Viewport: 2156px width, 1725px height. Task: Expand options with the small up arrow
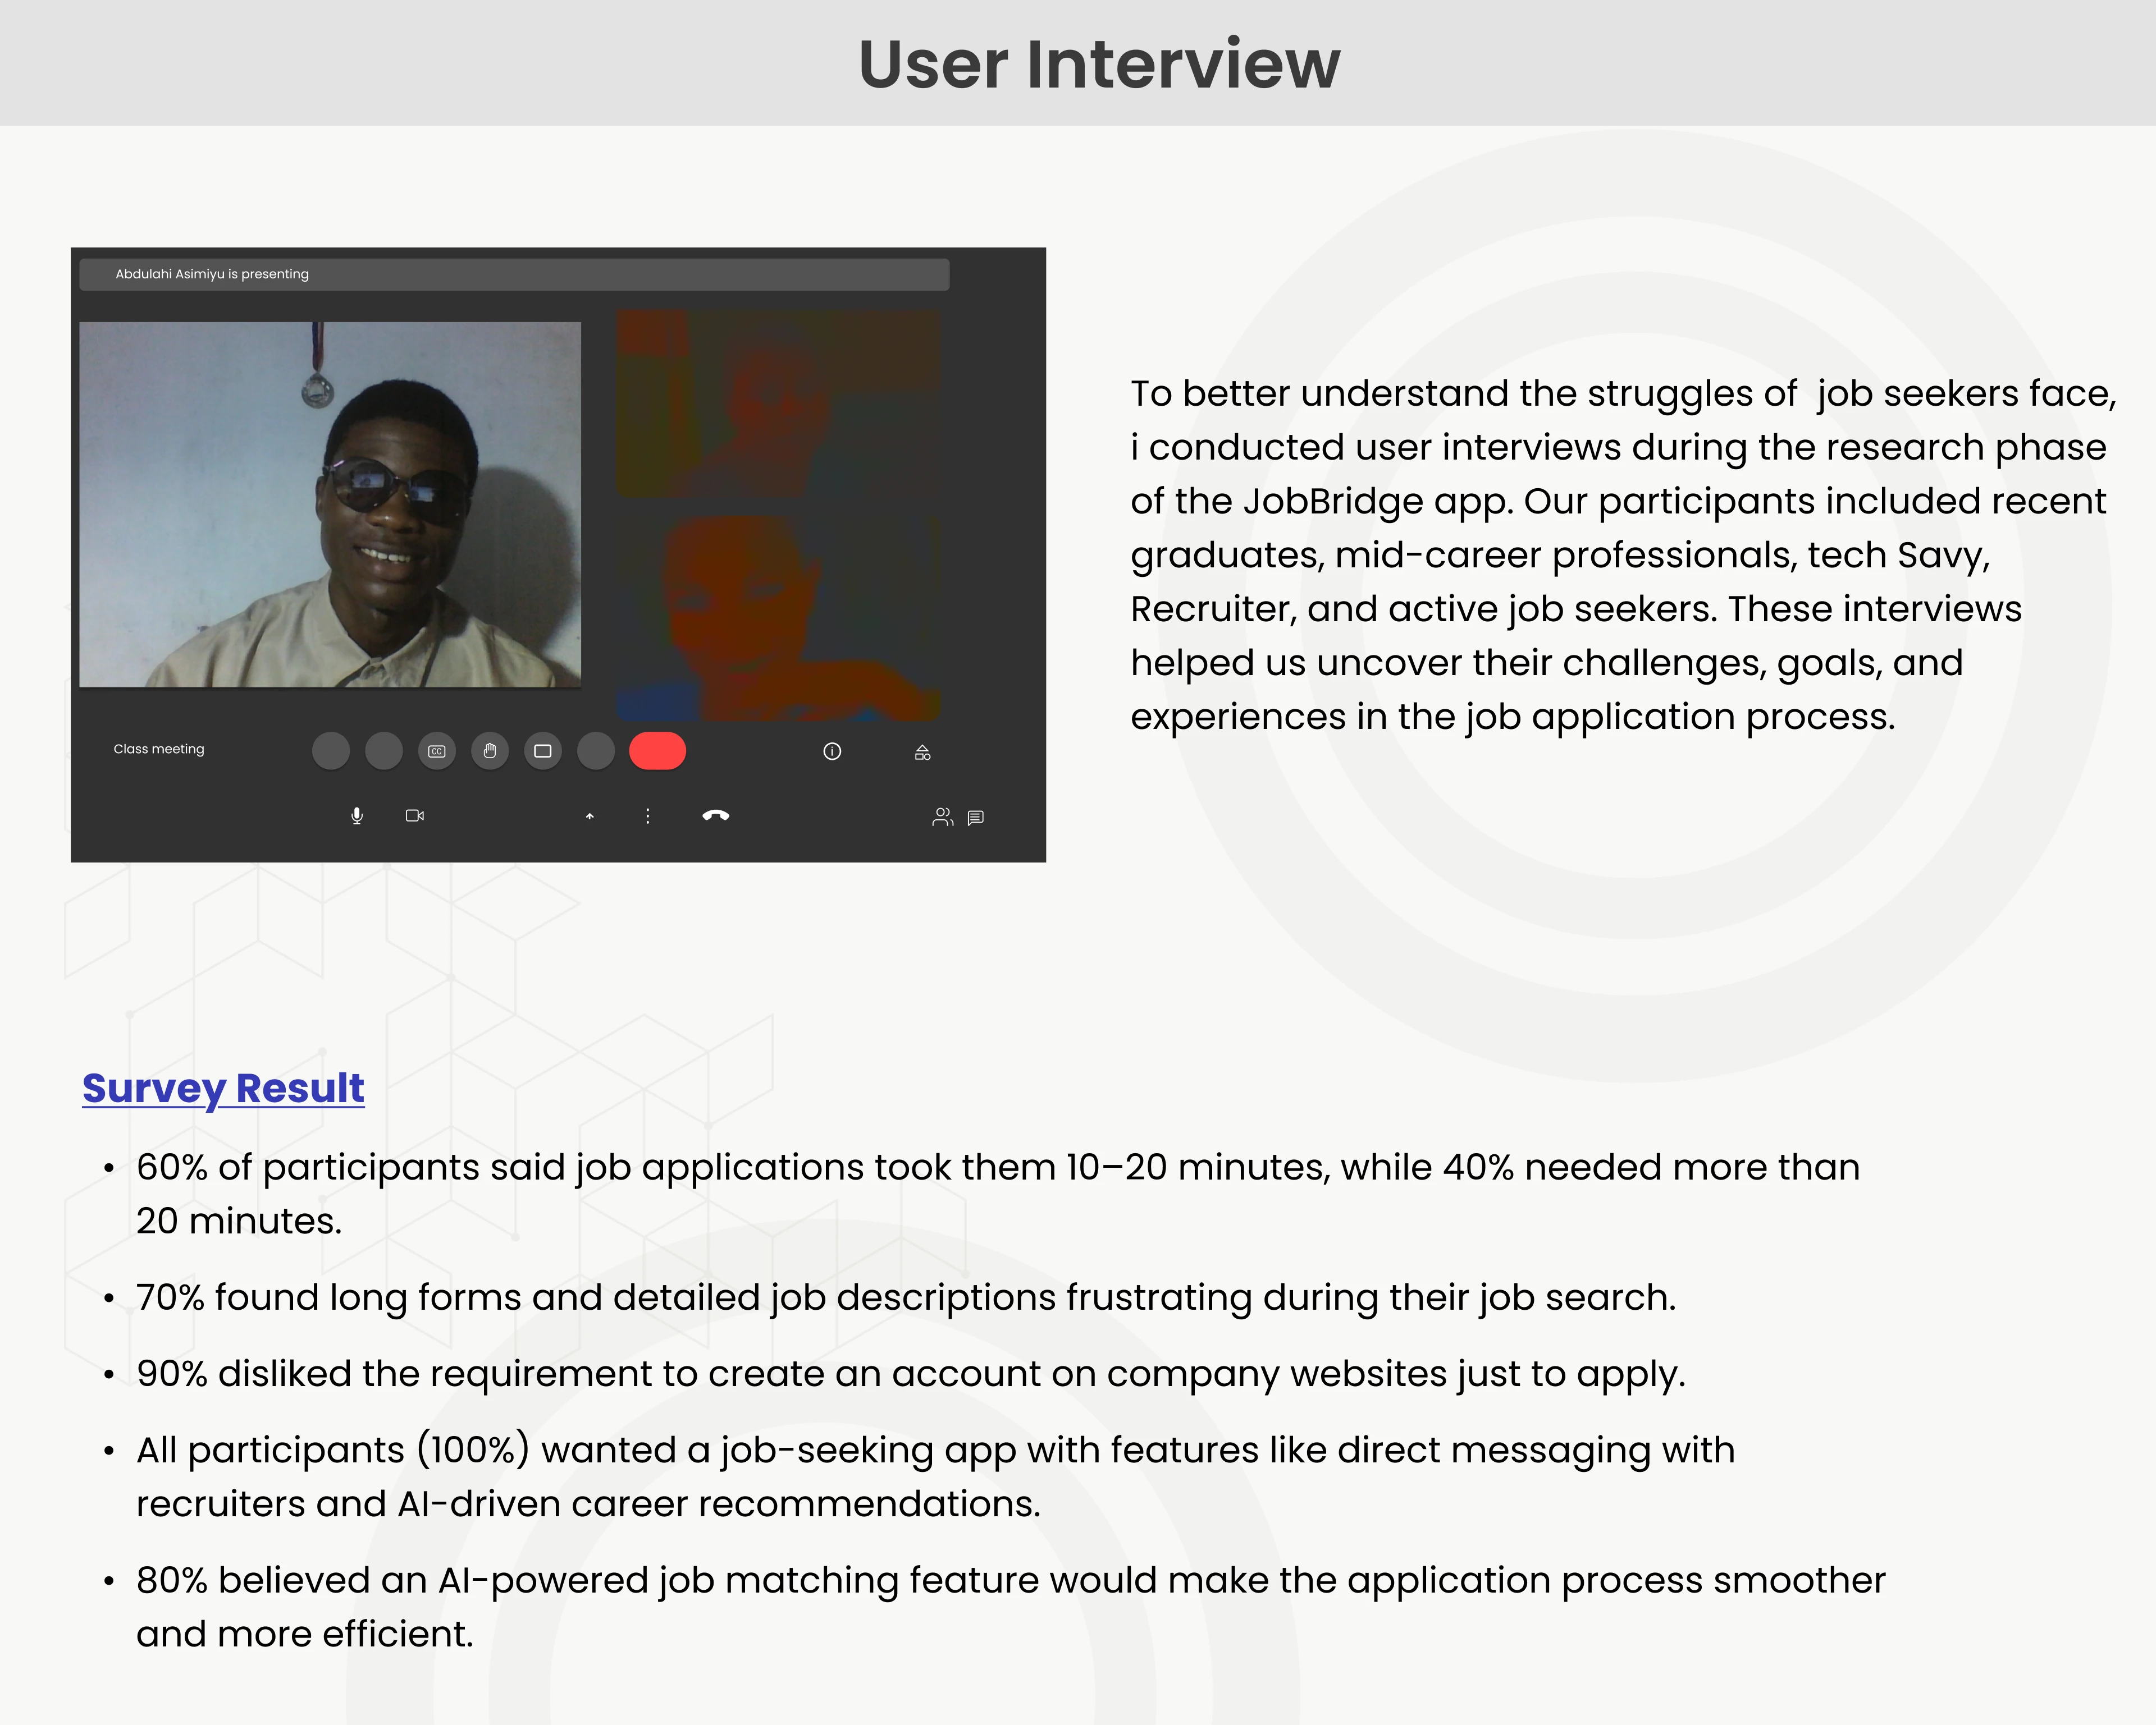(590, 816)
